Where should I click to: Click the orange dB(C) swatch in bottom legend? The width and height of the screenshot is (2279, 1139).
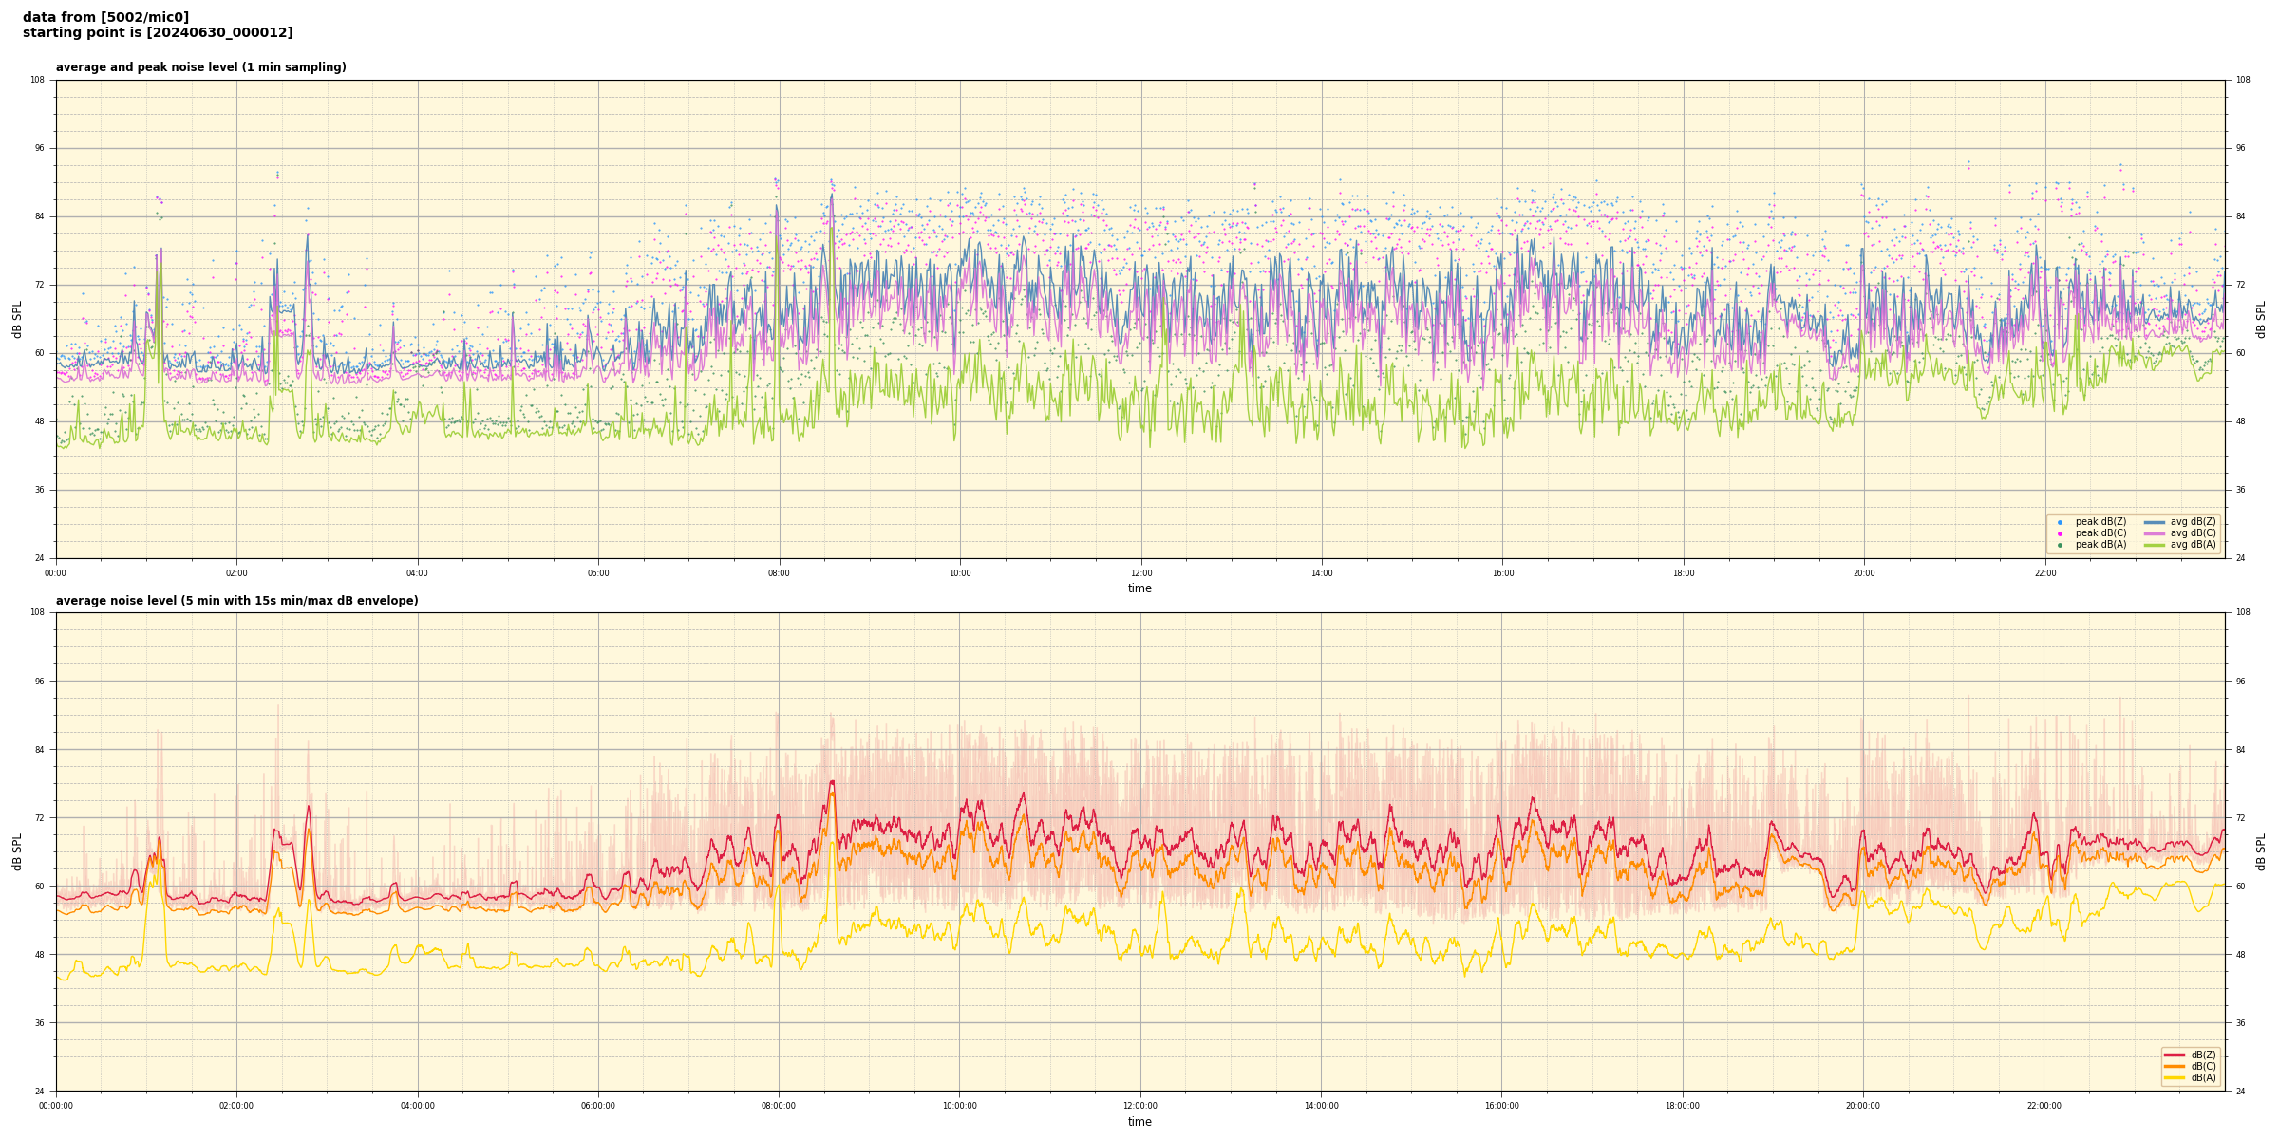point(2174,1066)
